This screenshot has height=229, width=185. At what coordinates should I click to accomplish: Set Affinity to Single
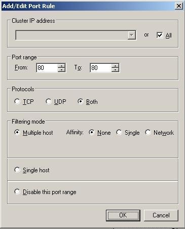(x=119, y=132)
